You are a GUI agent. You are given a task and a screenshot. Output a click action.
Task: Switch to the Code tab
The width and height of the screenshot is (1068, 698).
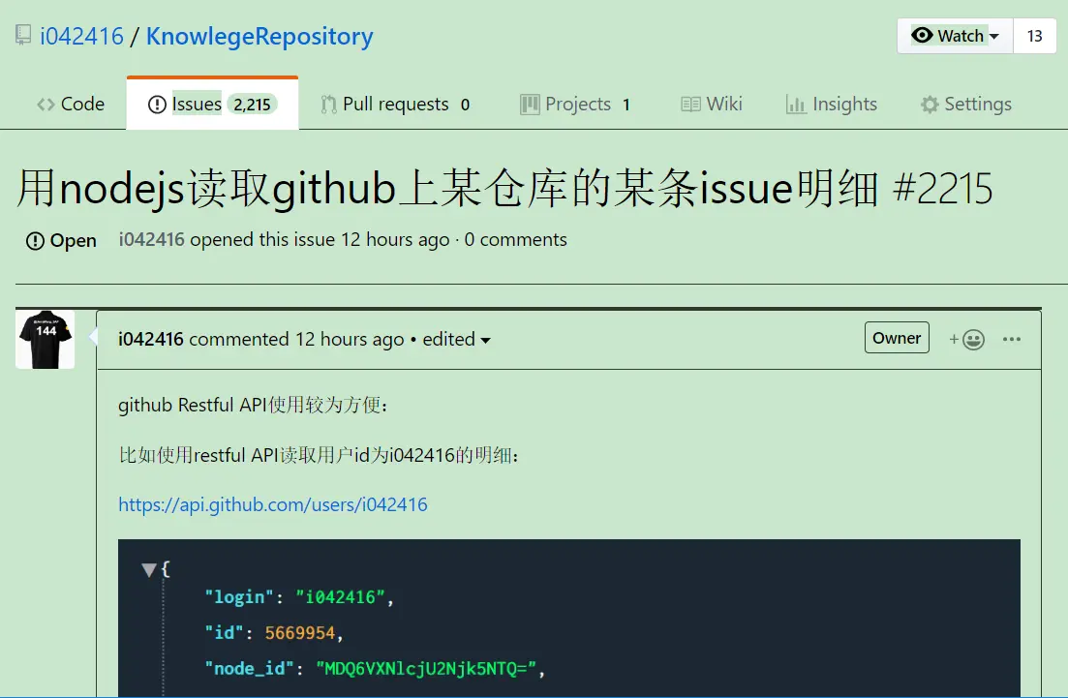pos(71,105)
